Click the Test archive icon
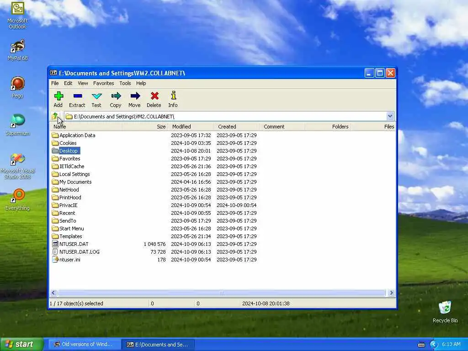The image size is (468, 351). pyautogui.click(x=96, y=96)
